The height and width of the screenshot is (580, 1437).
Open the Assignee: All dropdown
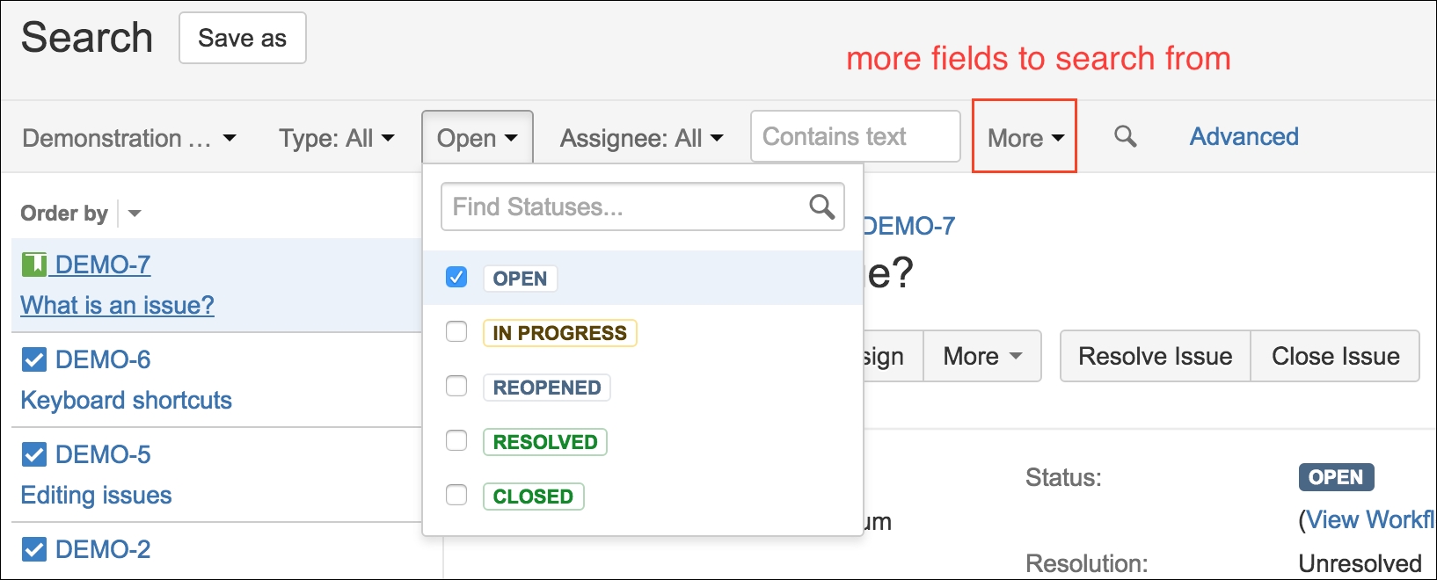641,138
